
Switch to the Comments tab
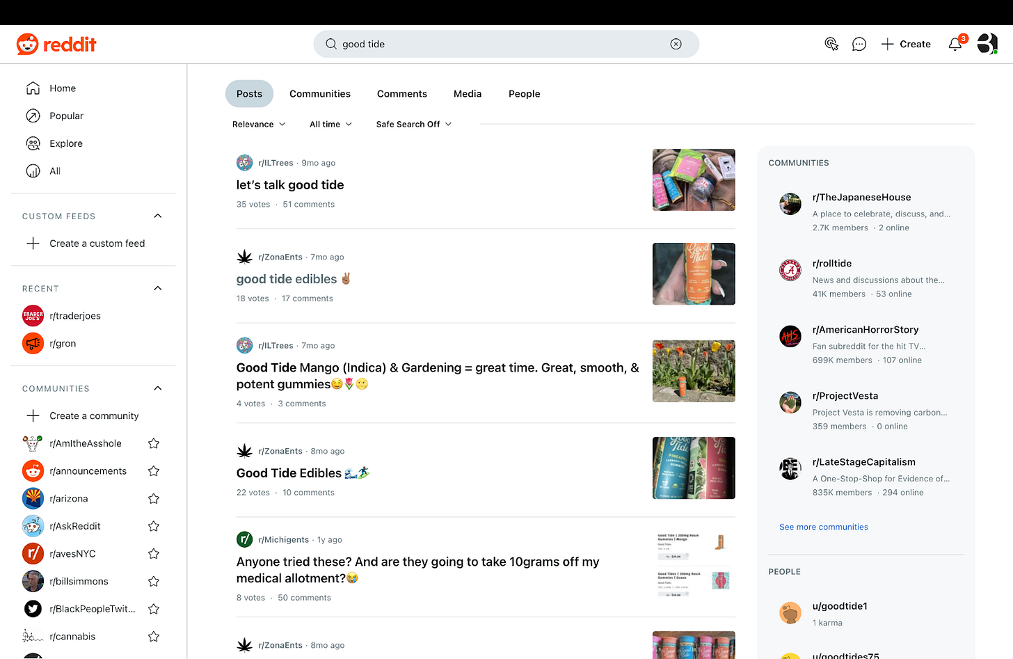click(x=402, y=94)
